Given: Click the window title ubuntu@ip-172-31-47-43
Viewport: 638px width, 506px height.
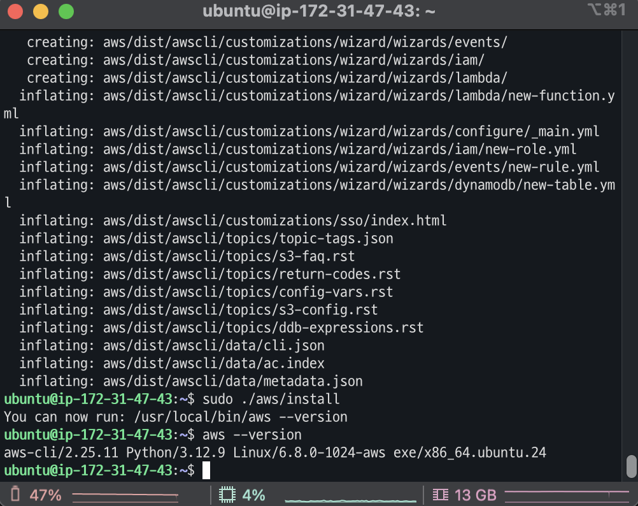Looking at the screenshot, I should pyautogui.click(x=318, y=11).
